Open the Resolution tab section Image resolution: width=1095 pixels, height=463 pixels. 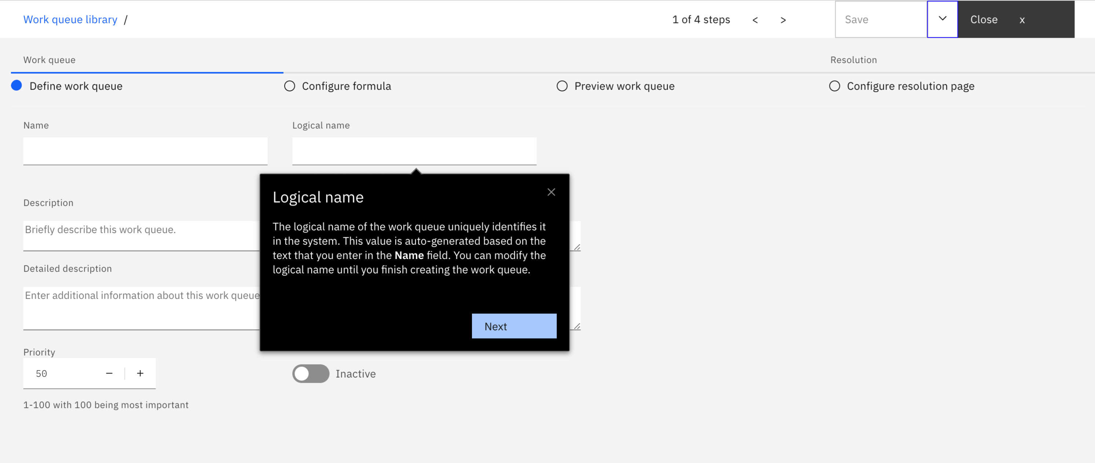(853, 60)
